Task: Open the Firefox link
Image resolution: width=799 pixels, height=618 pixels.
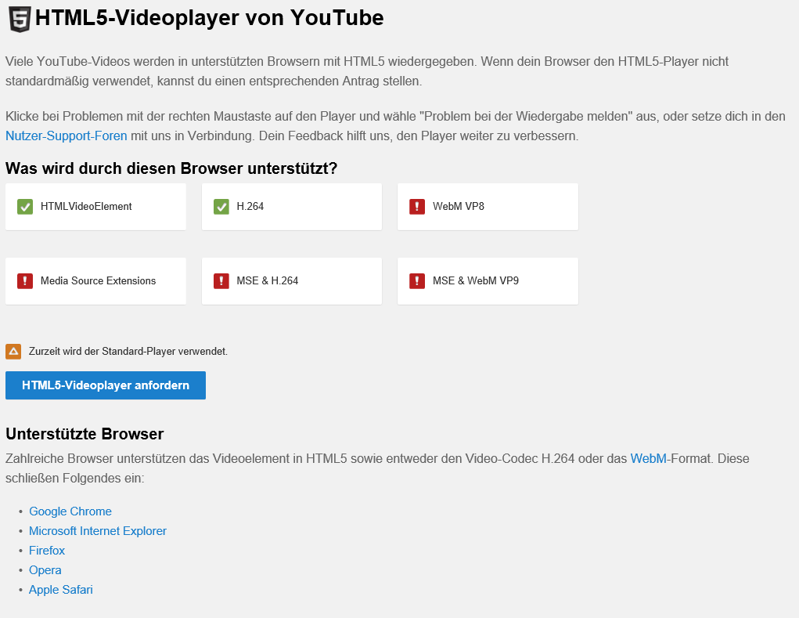Action: pos(47,551)
